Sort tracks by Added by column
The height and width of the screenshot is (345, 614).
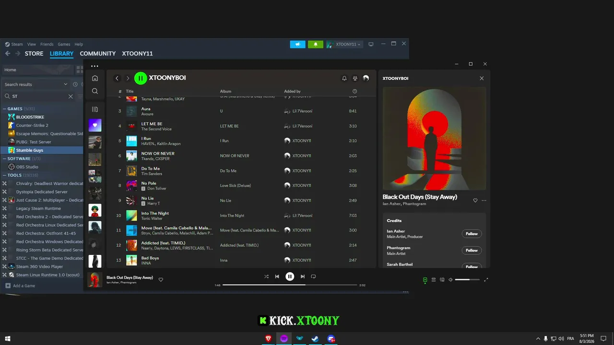point(292,91)
